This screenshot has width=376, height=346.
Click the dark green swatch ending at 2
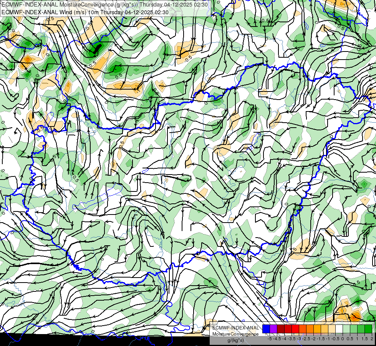point(368,329)
